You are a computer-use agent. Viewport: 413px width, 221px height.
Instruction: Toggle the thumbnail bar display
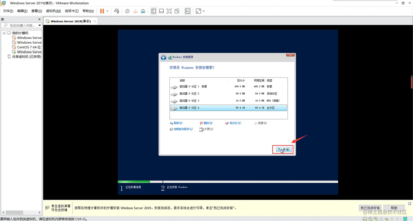click(x=161, y=11)
